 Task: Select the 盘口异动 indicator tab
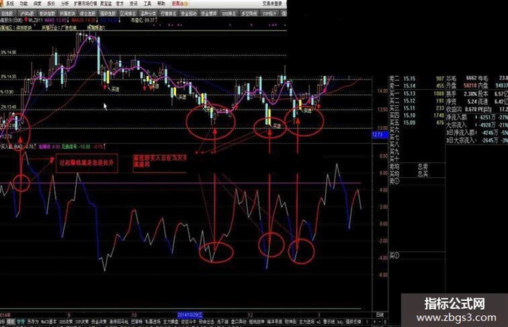[239, 322]
